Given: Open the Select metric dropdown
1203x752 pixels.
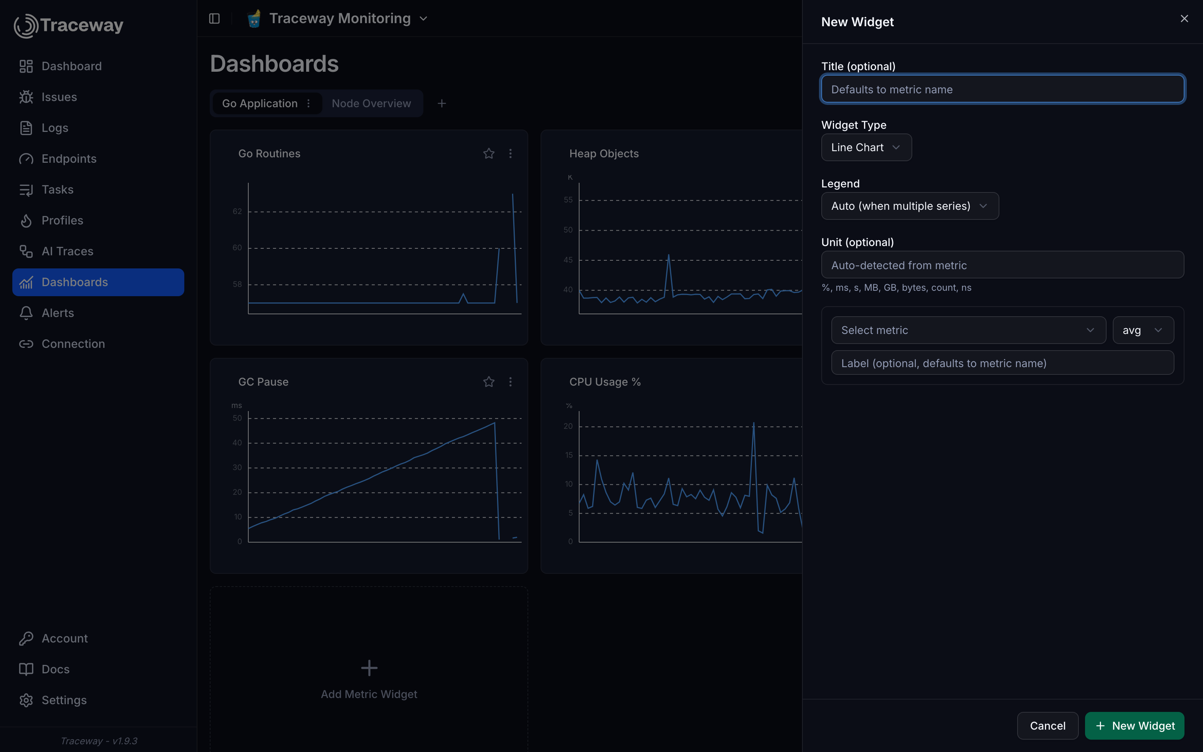Looking at the screenshot, I should [968, 330].
